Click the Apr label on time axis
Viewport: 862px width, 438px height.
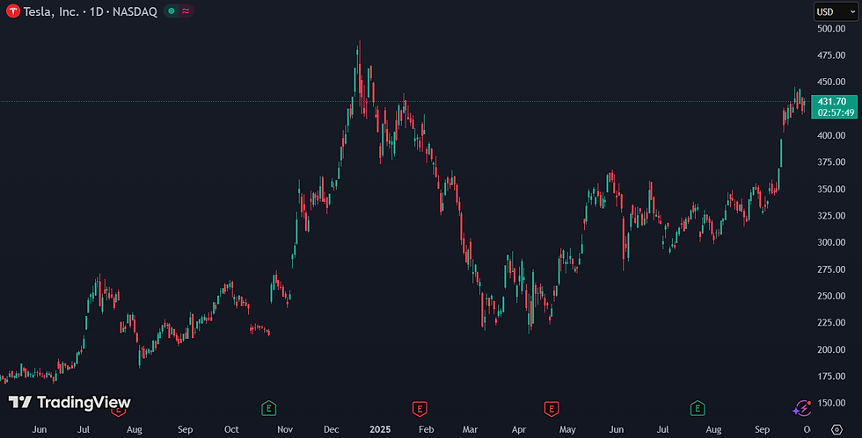pyautogui.click(x=518, y=429)
